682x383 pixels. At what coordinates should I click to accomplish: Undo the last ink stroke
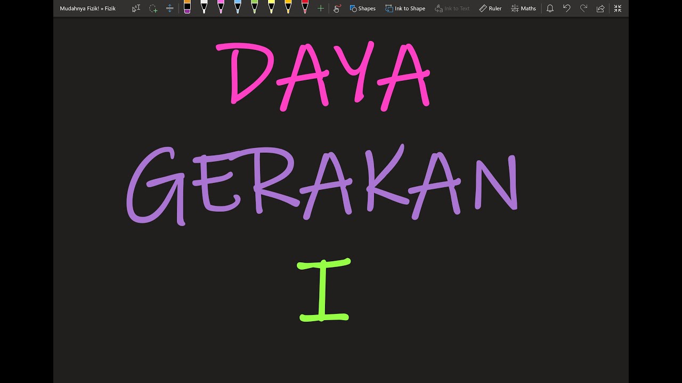pos(566,9)
